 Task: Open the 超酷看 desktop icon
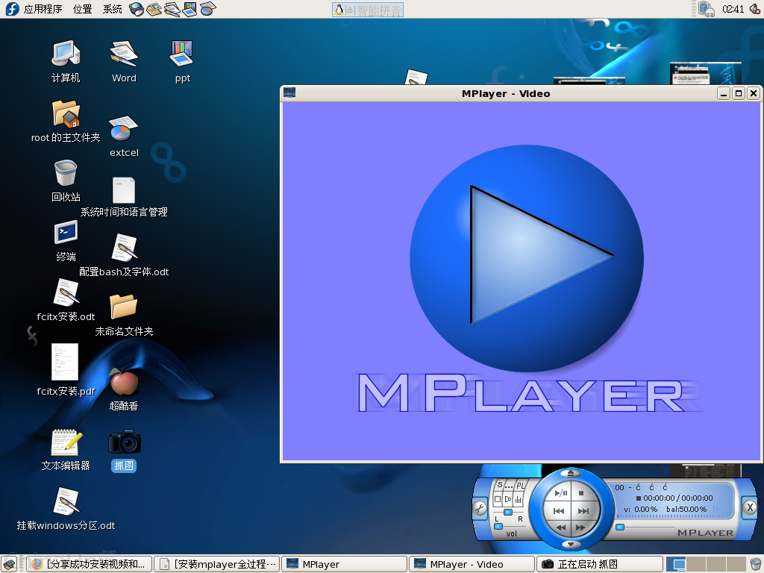click(x=124, y=383)
